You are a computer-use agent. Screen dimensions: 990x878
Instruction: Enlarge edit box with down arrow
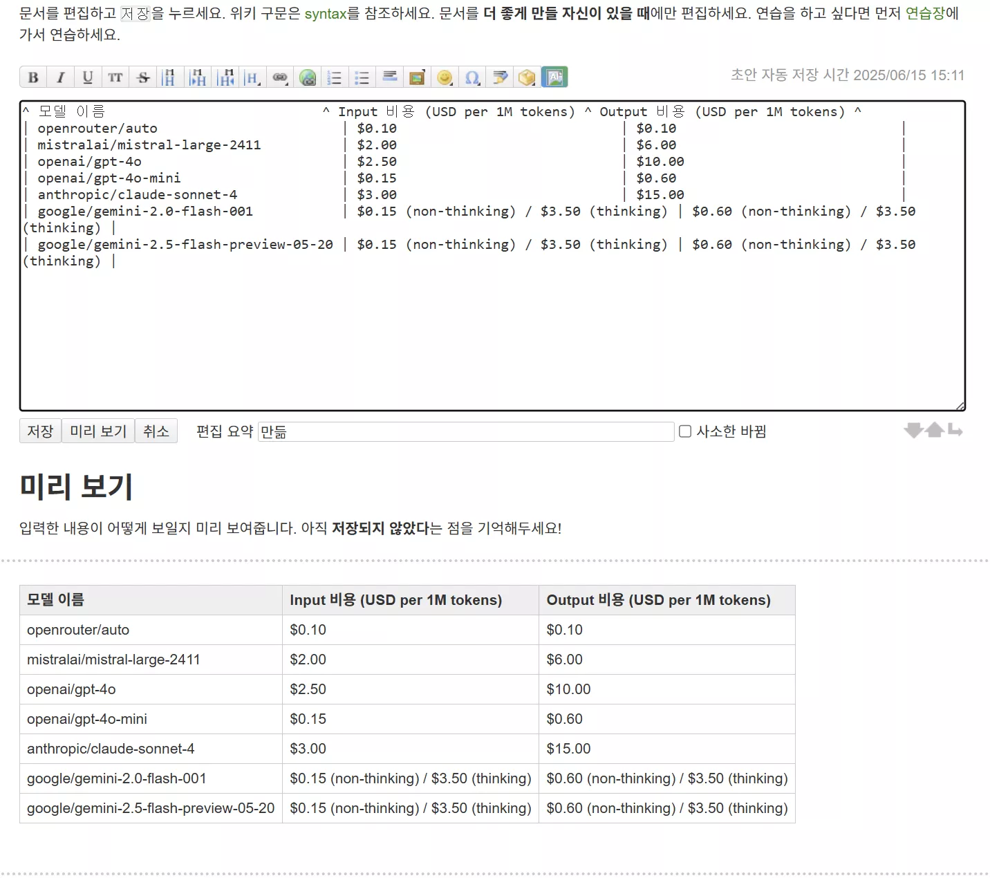pos(913,431)
